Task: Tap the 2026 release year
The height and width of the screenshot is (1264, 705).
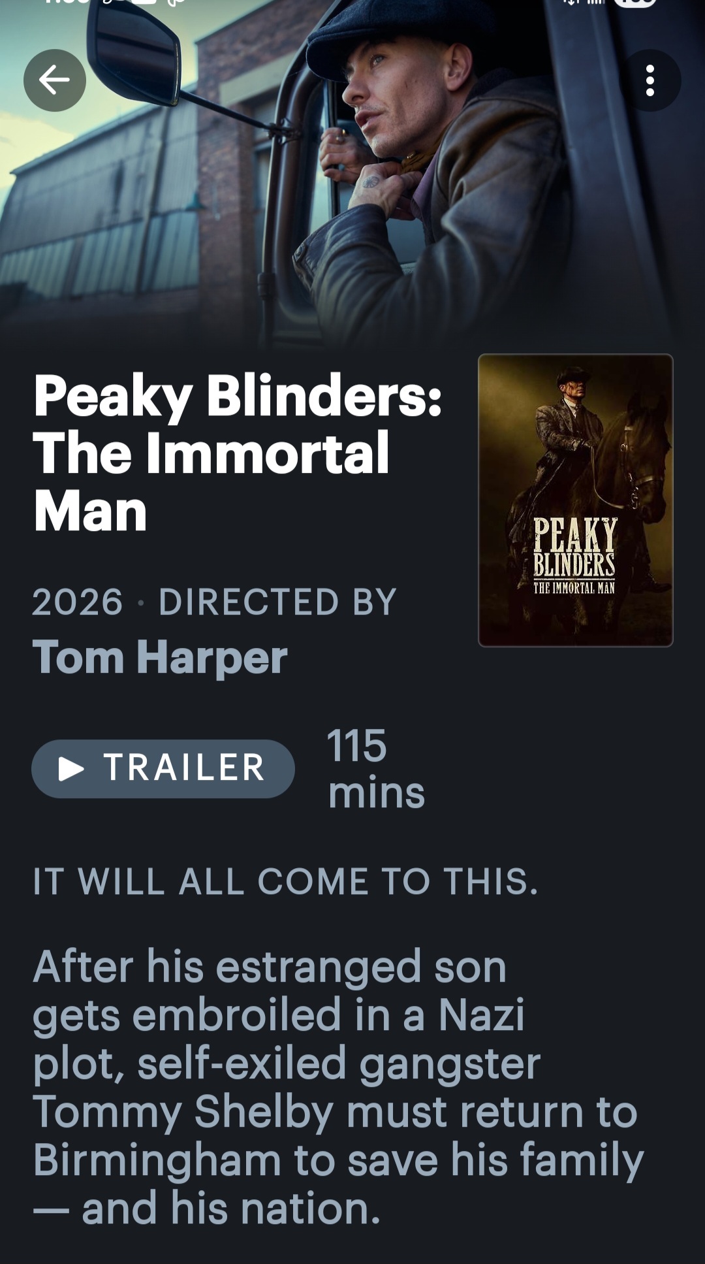Action: [x=77, y=602]
